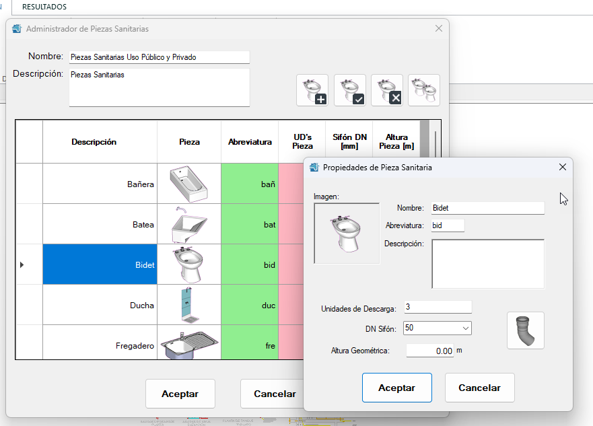This screenshot has height=426, width=593.
Task: Click the add new sanitary piece icon
Action: point(312,90)
